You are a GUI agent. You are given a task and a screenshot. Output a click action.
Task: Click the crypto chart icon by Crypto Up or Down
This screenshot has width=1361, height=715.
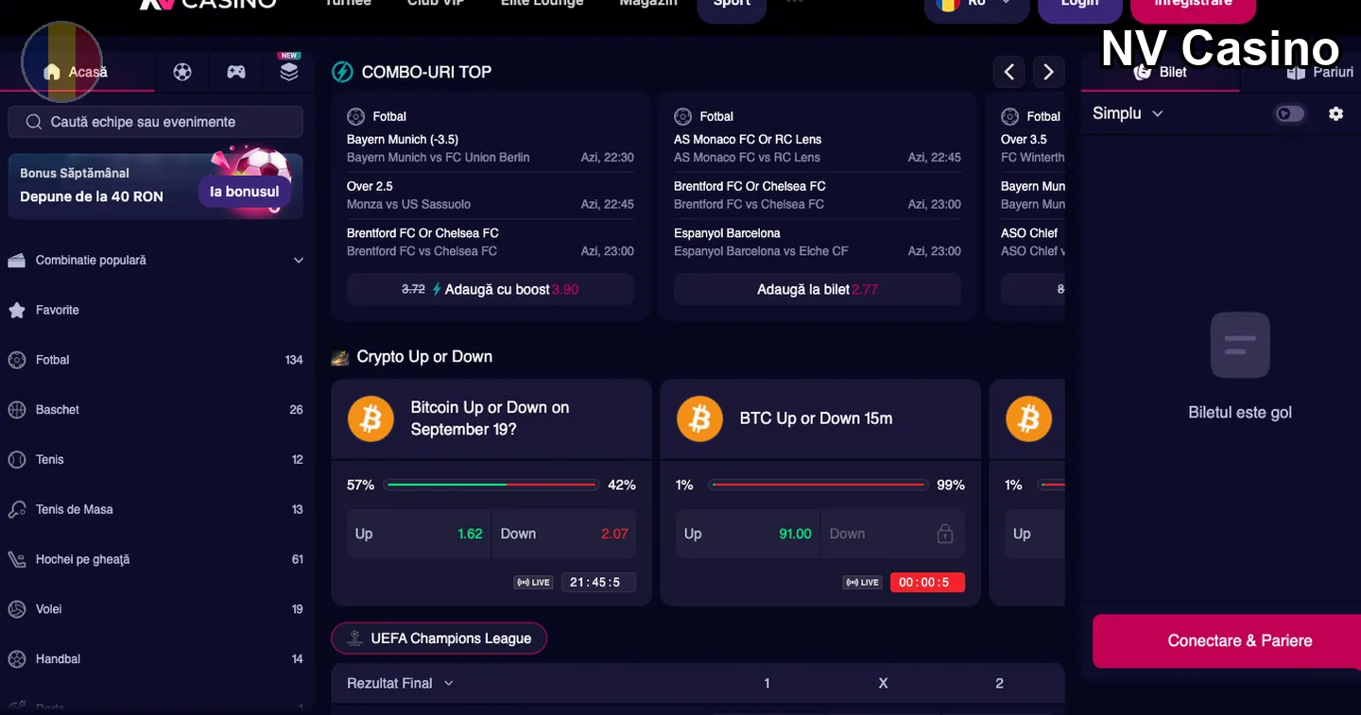tap(340, 357)
